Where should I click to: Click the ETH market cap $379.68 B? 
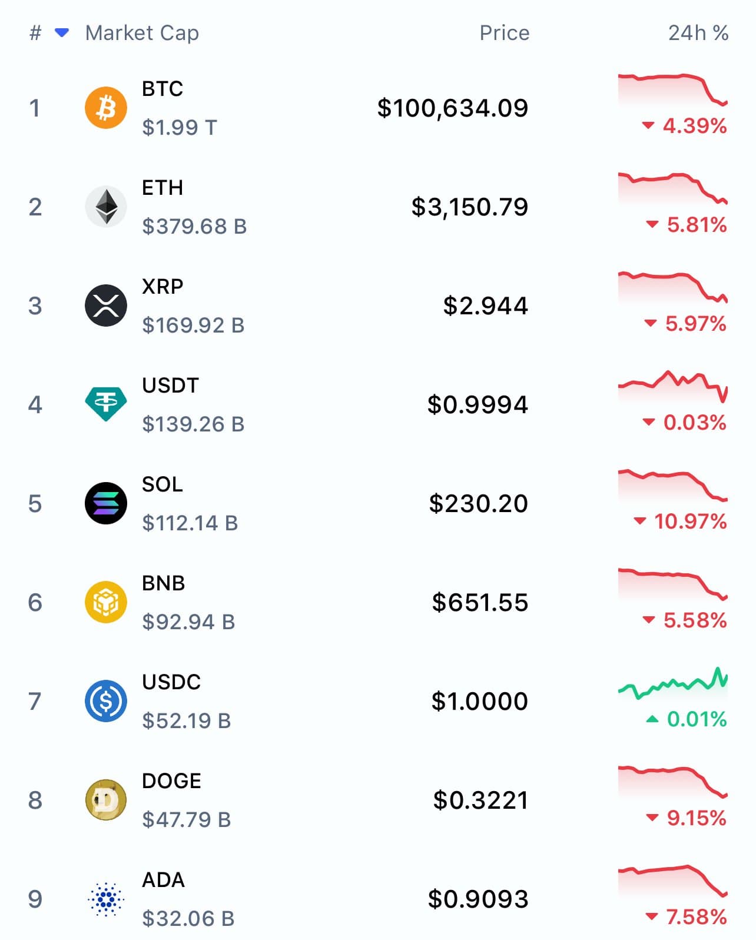click(194, 227)
